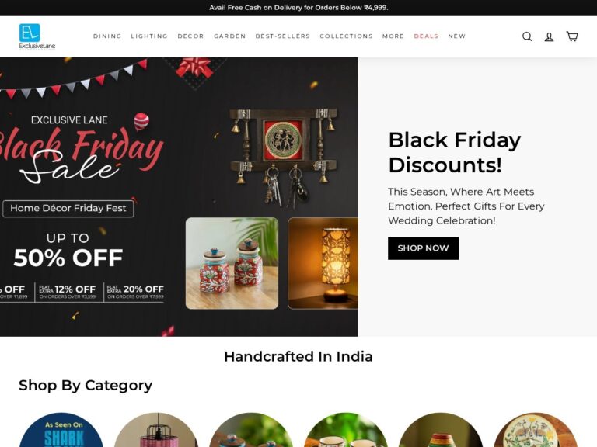Click the Shop Now button
This screenshot has height=447, width=597.
pyautogui.click(x=424, y=248)
